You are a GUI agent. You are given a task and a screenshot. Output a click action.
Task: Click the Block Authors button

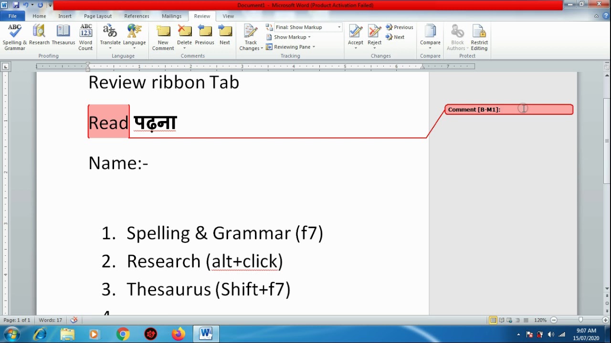457,37
